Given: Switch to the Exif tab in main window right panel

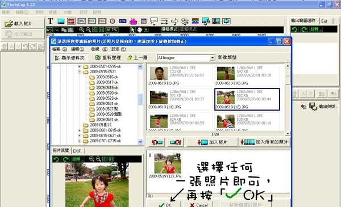Looking at the screenshot, I should pos(325,21).
